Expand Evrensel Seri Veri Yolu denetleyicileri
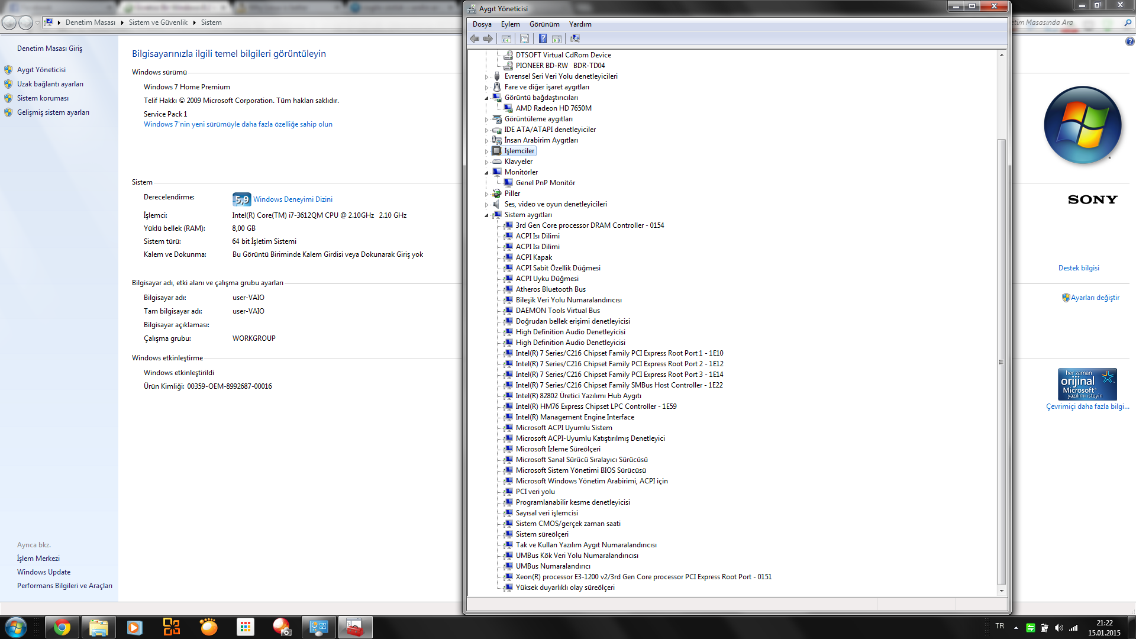Screen dimensions: 1136x639 [x=487, y=77]
